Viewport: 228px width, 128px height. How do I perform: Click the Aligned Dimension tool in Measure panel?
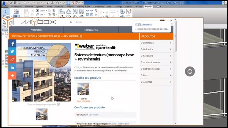click(113, 12)
